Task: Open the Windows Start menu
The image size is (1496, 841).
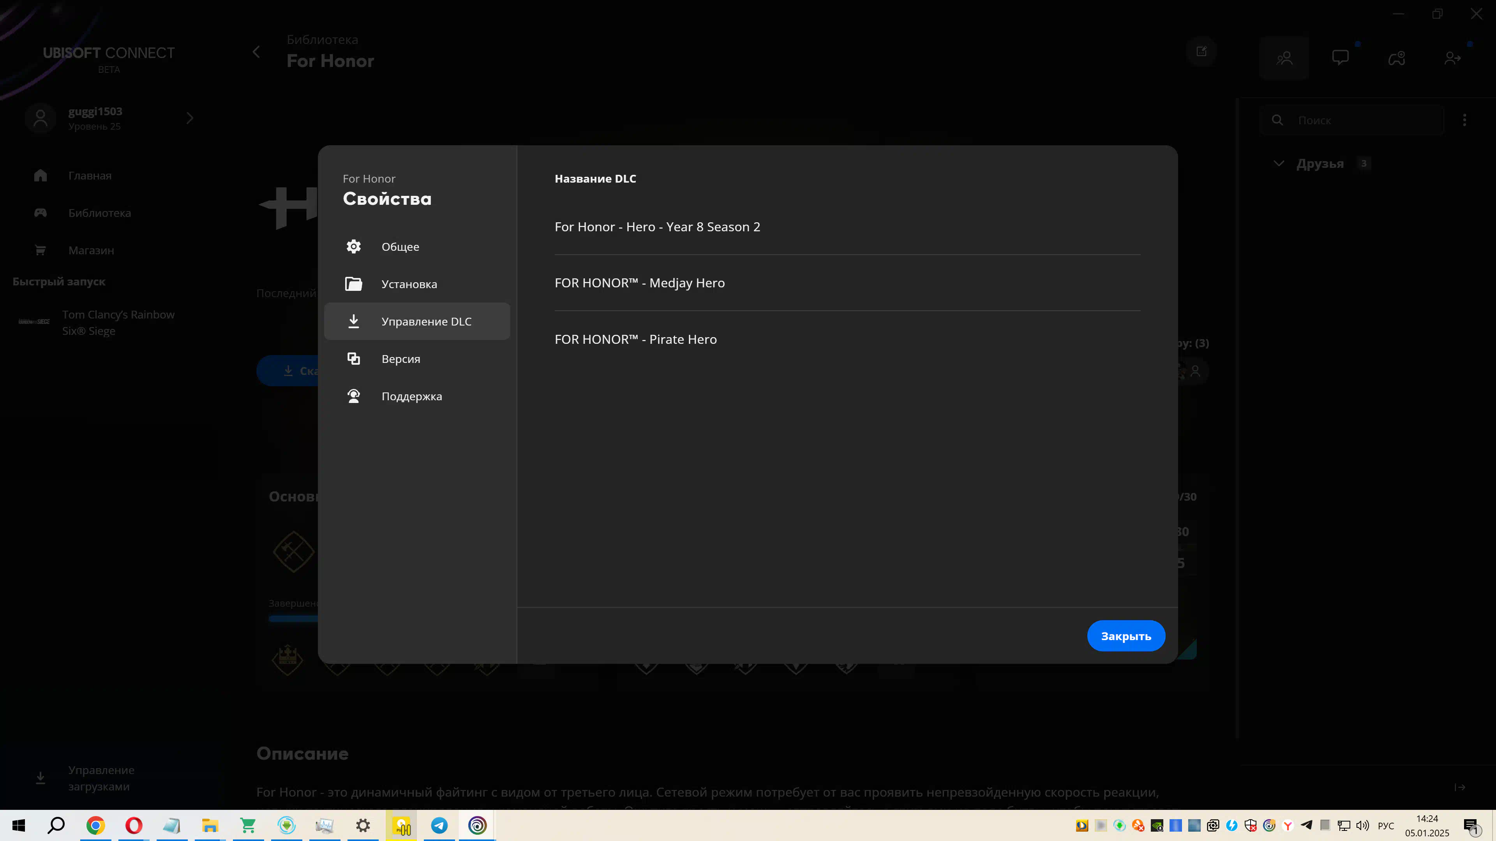Action: pos(19,825)
